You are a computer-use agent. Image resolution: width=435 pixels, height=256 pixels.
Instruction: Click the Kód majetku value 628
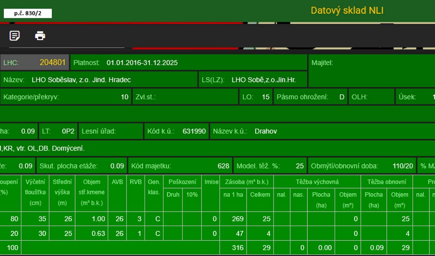[x=223, y=166]
